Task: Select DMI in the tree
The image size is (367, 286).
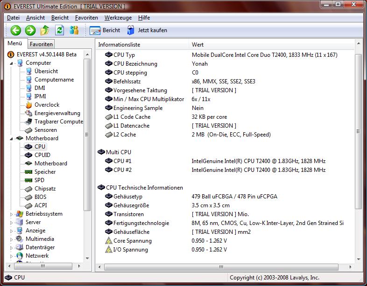Action: coord(40,88)
